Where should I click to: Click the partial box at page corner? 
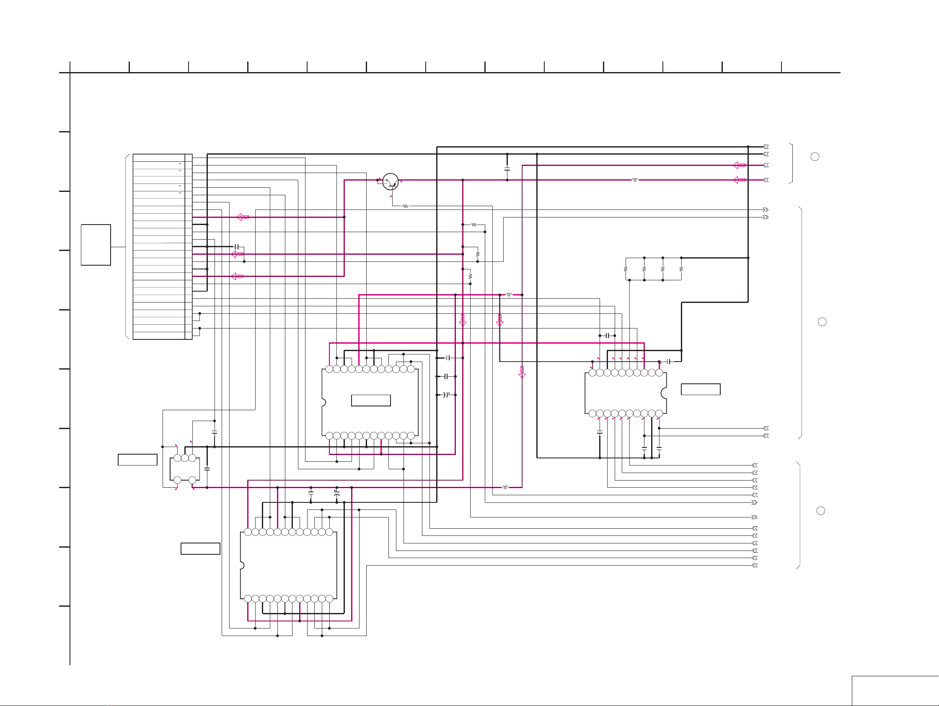click(x=895, y=691)
